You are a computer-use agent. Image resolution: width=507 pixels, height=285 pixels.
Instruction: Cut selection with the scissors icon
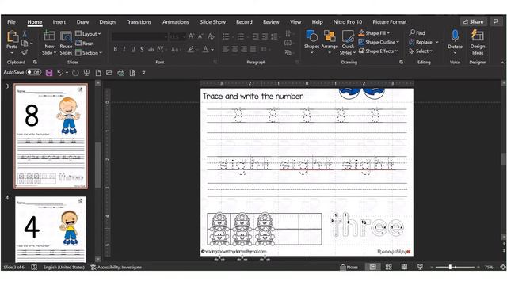point(25,33)
